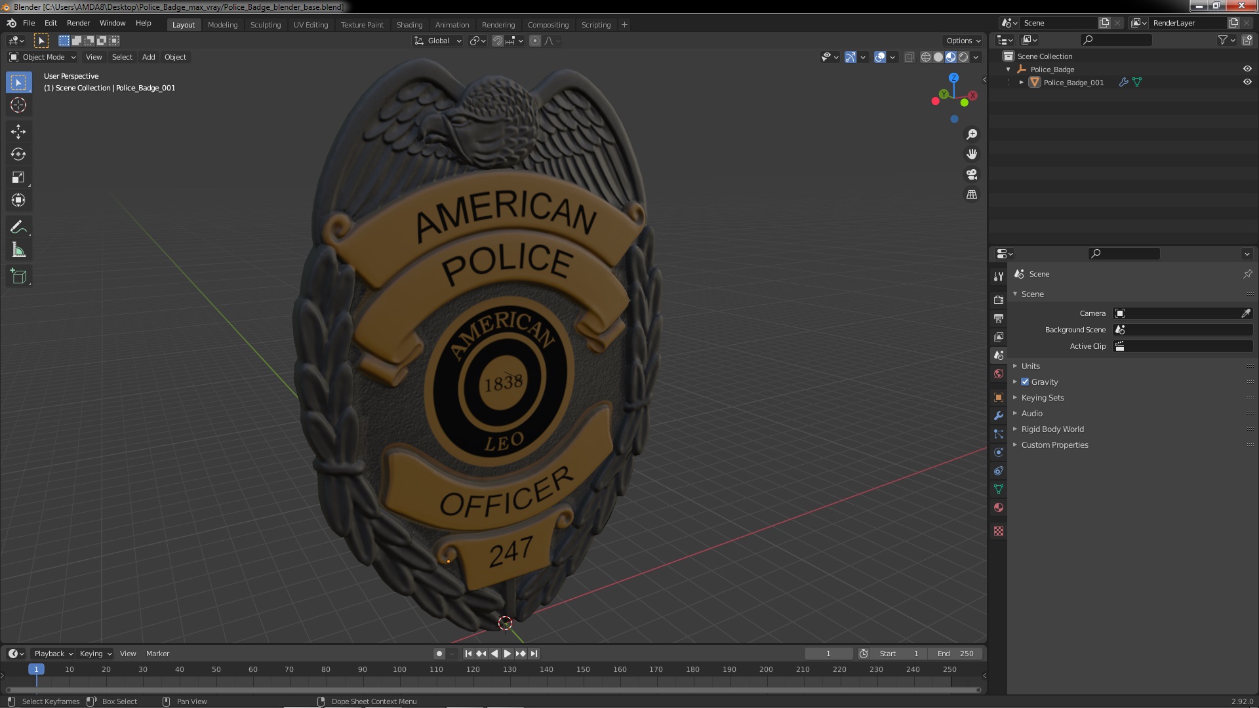This screenshot has width=1259, height=708.
Task: Select the Rotate tool
Action: point(18,155)
